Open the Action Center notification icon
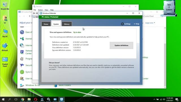The width and height of the screenshot is (181, 102). click(177, 99)
